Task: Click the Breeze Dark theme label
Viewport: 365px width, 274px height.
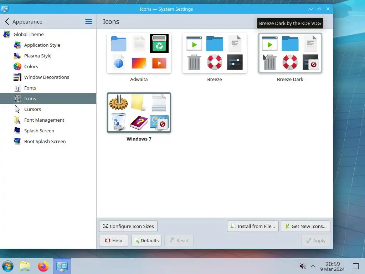Action: [x=290, y=79]
